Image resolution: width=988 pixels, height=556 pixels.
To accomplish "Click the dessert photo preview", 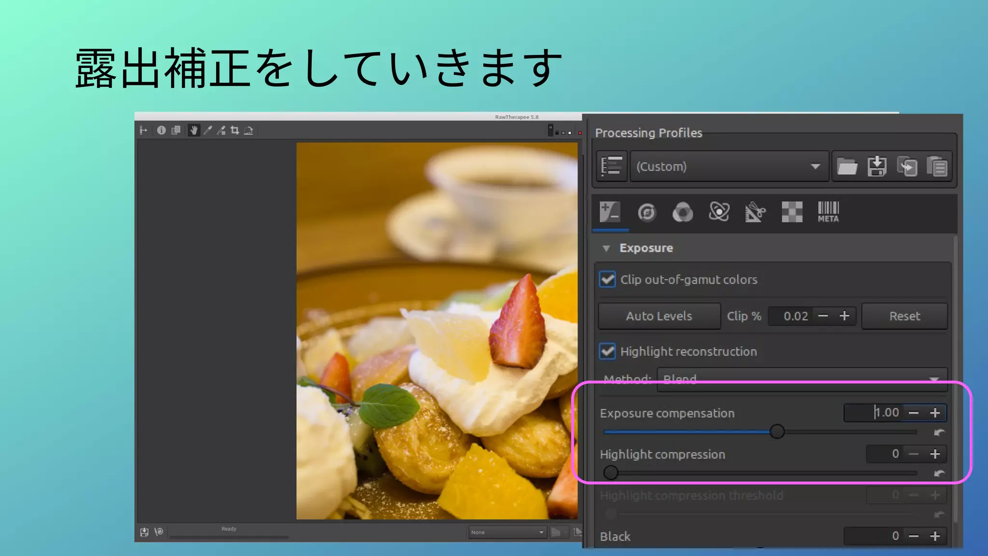I will click(x=437, y=331).
